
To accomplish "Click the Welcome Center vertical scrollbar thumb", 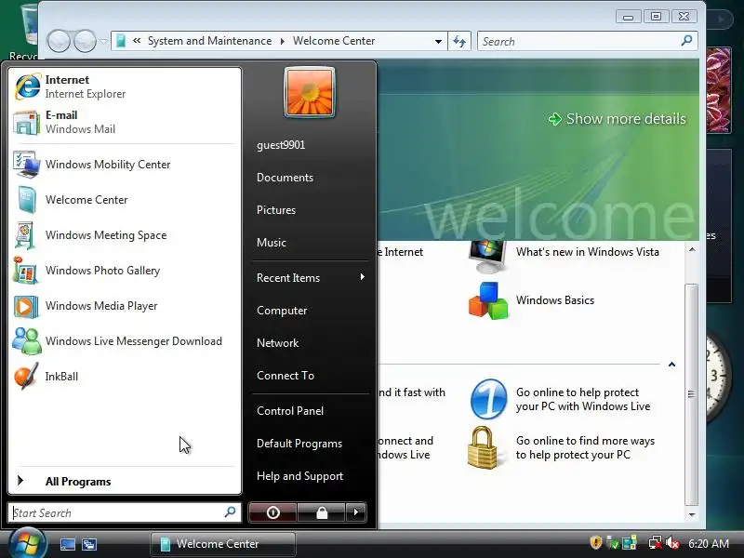I will [x=692, y=394].
